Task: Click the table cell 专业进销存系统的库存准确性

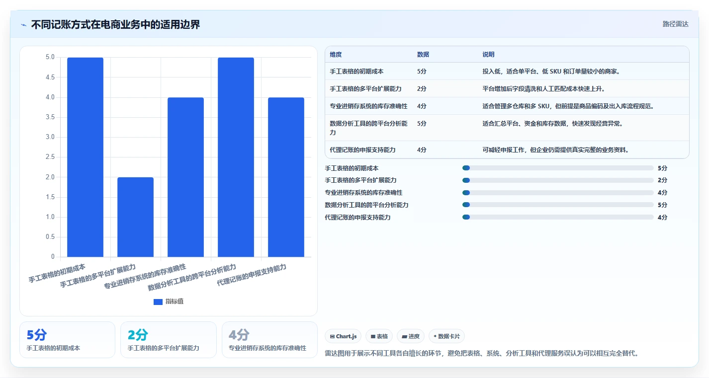Action: [368, 106]
